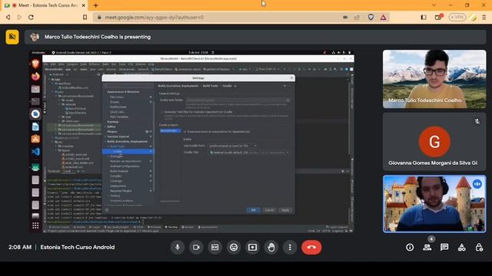492x276 pixels.
Task: Open VS Code in shared Ubuntu dock
Action: (35, 152)
